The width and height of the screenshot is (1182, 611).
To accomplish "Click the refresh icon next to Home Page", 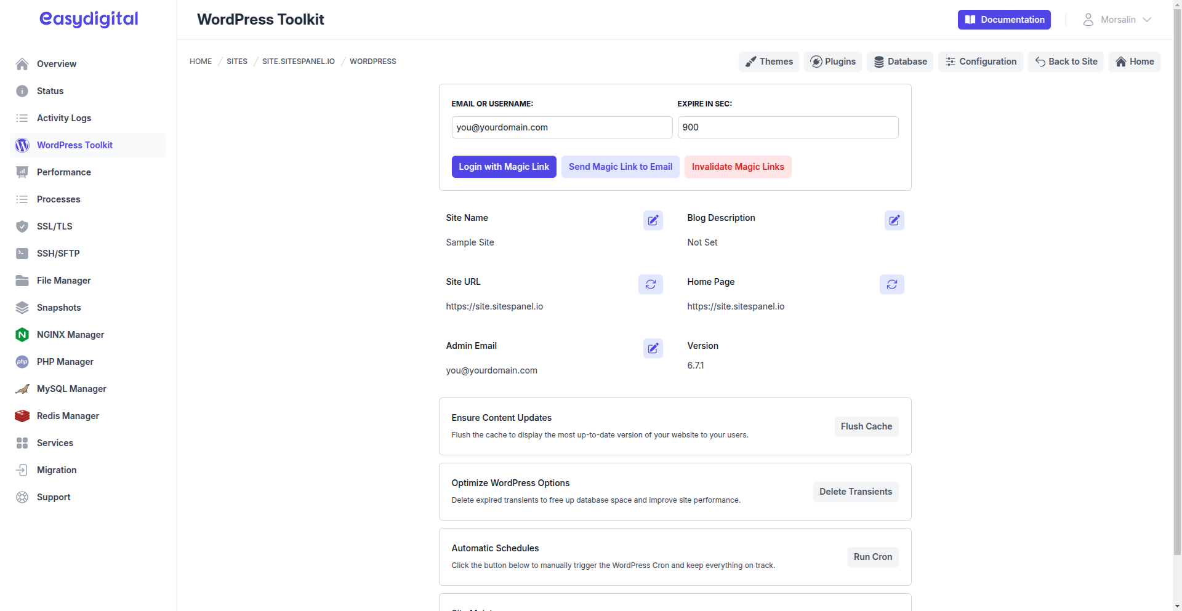I will [891, 284].
